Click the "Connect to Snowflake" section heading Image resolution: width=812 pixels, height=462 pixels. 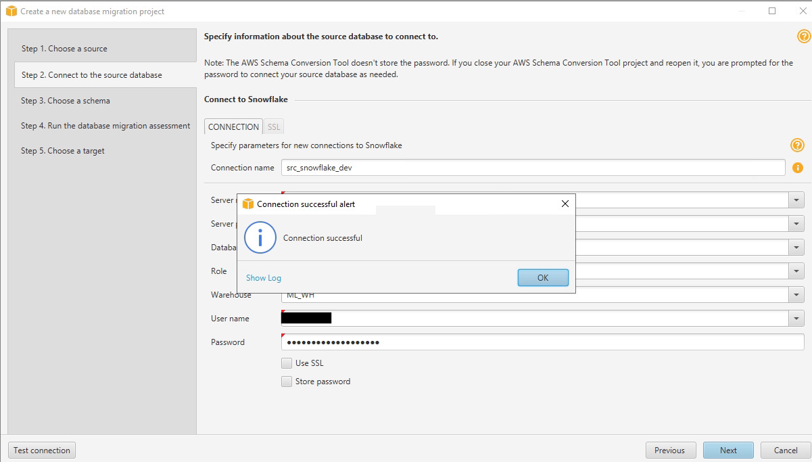(246, 99)
